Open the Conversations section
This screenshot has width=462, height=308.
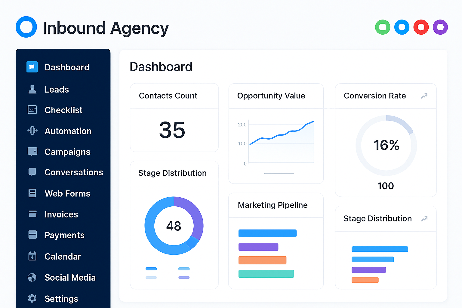coord(74,172)
